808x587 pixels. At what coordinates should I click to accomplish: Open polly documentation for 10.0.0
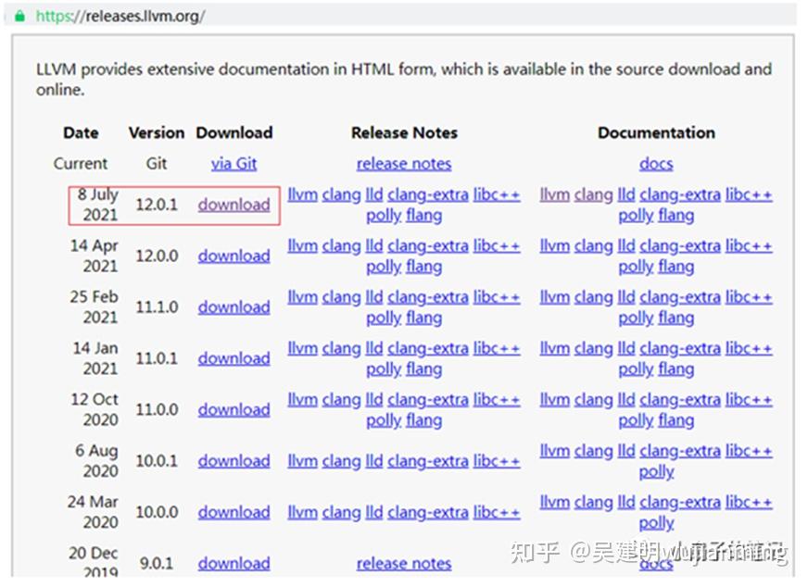(656, 522)
